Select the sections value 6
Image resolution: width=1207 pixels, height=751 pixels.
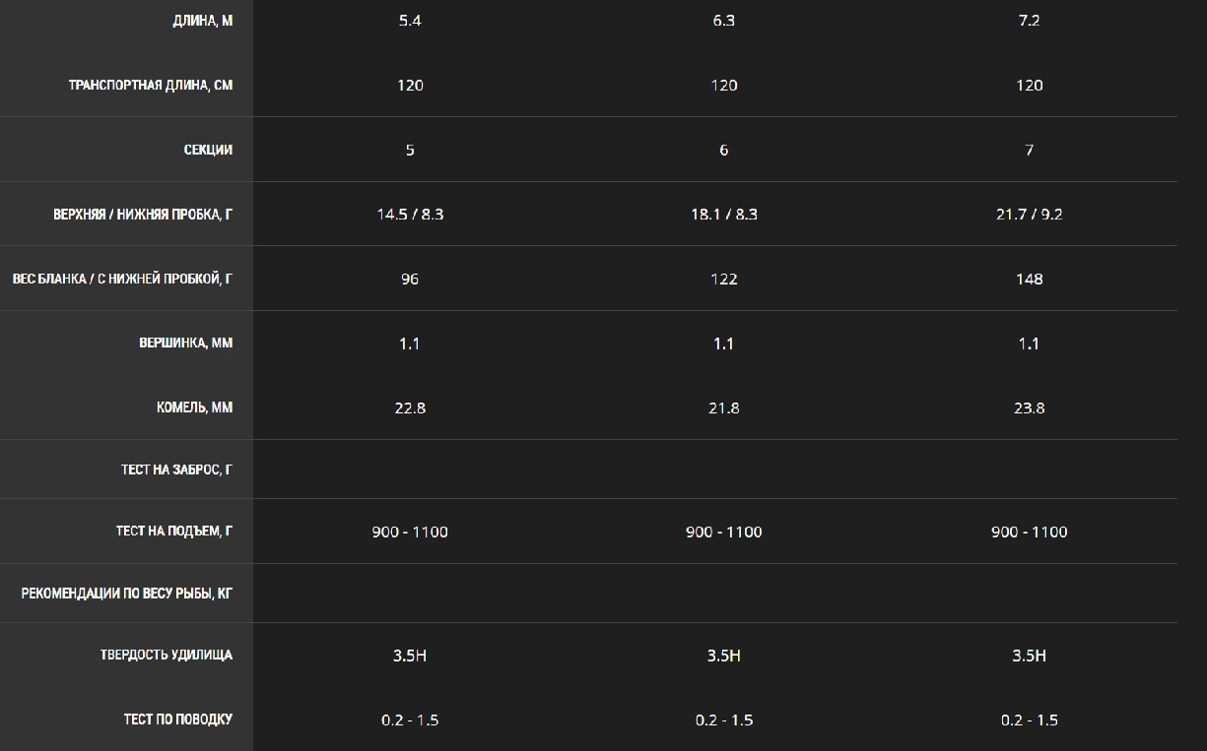723,151
